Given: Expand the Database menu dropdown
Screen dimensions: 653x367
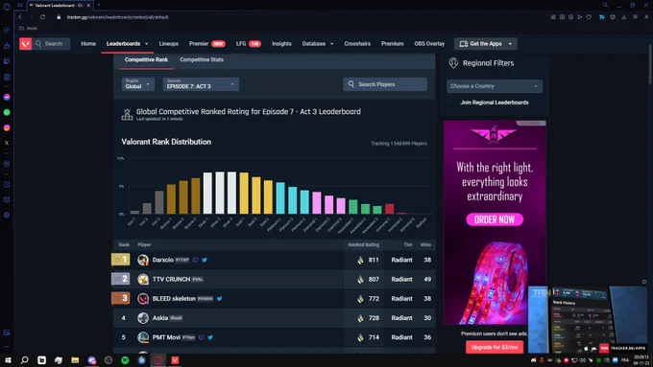Looking at the screenshot, I should [x=331, y=44].
